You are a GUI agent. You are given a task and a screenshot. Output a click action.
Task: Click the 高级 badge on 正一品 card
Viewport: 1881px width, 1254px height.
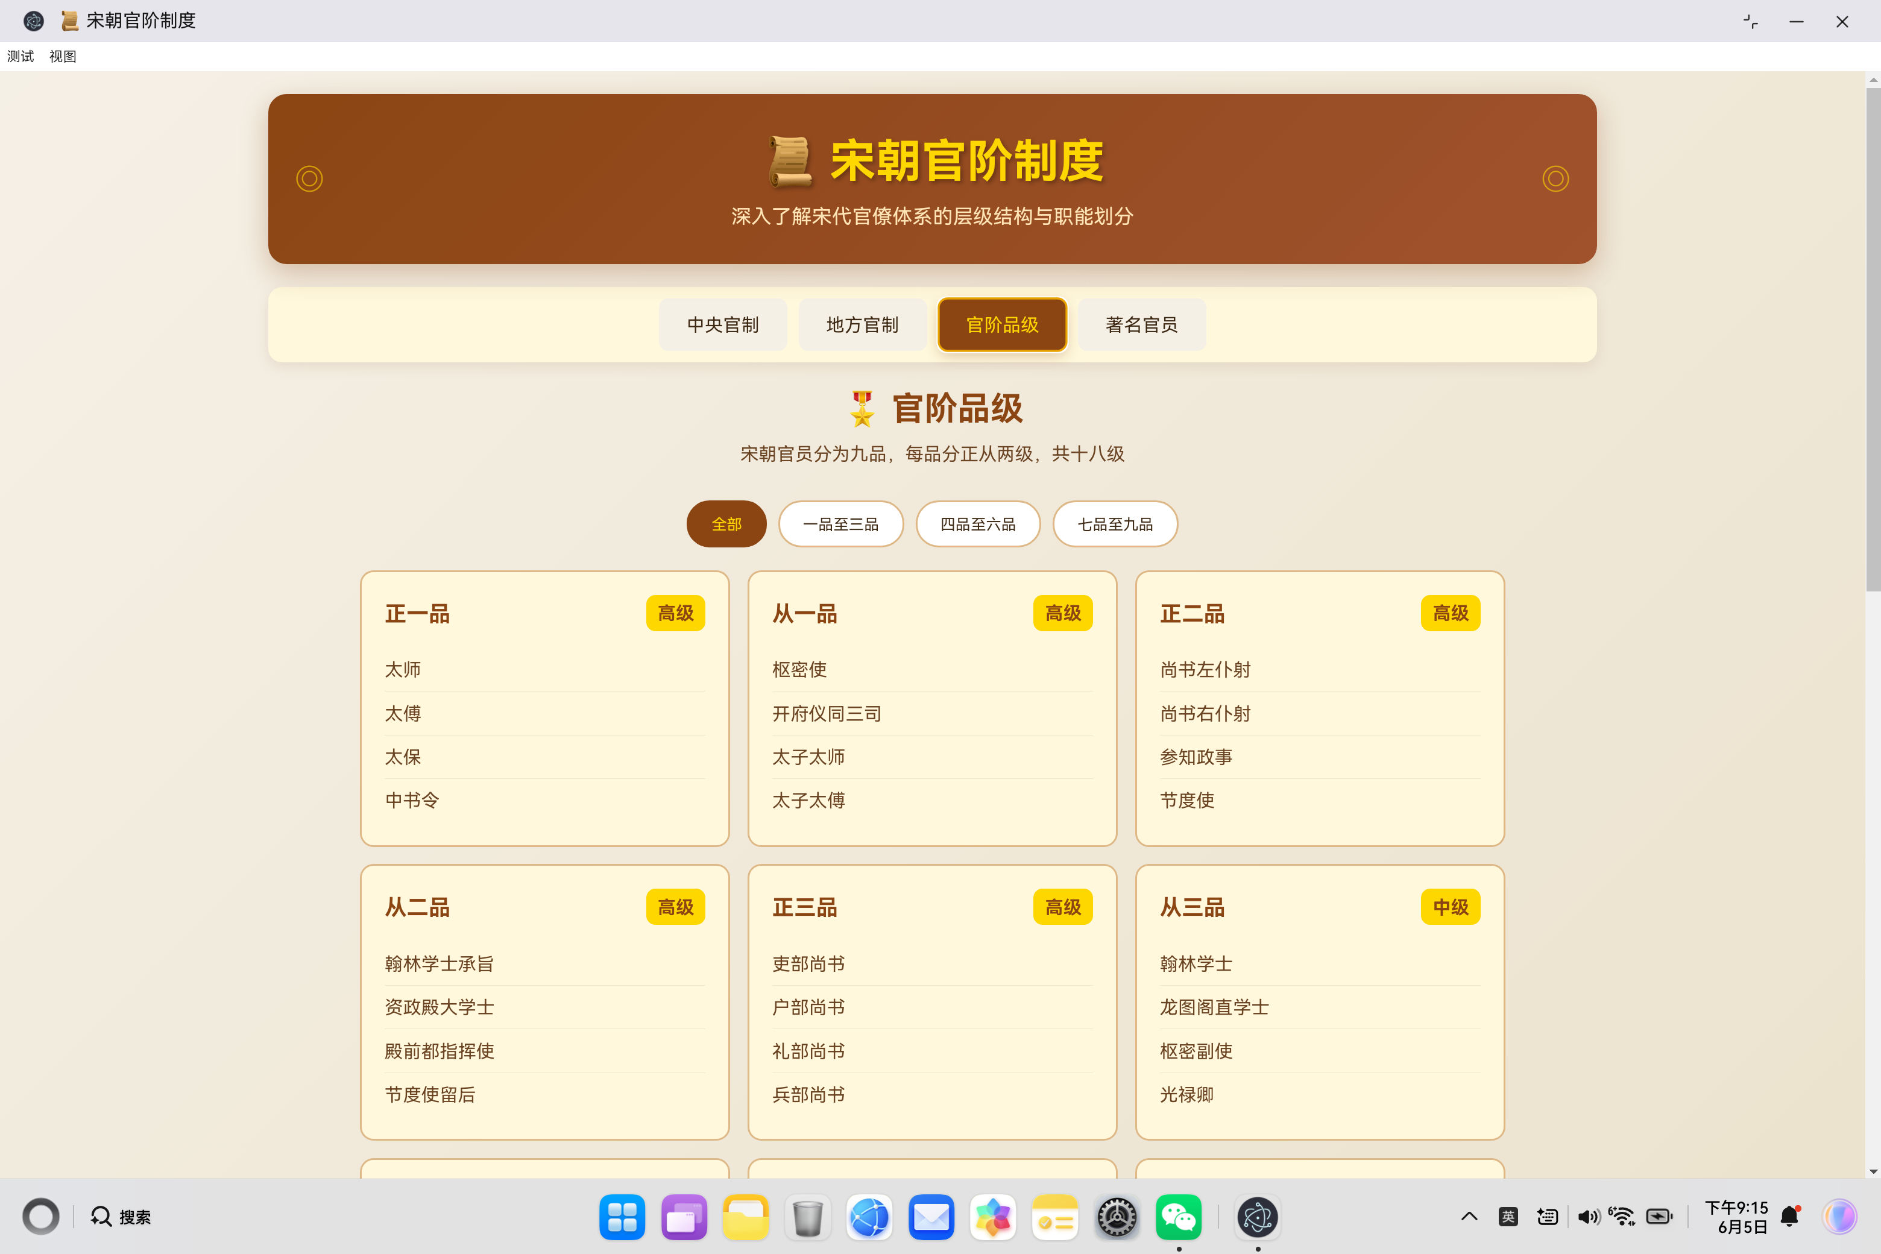[x=676, y=613]
